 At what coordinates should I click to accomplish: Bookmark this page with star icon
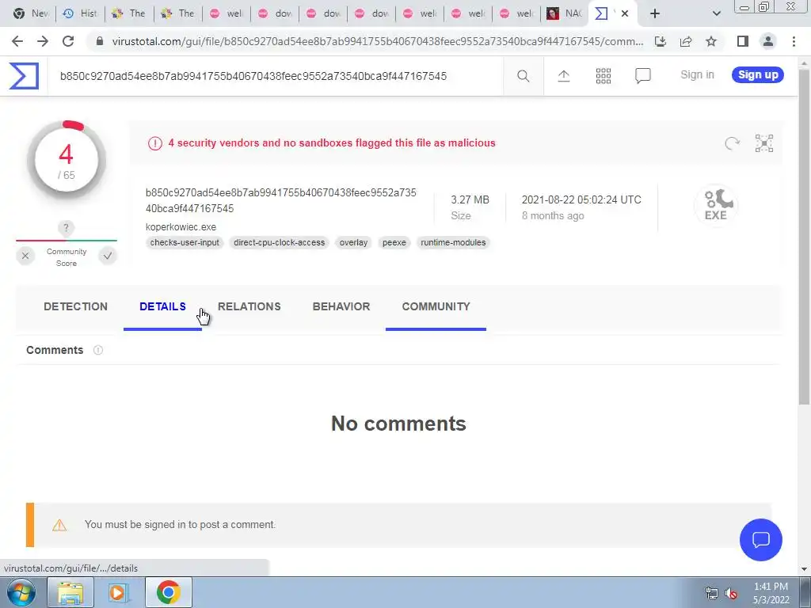(x=711, y=41)
